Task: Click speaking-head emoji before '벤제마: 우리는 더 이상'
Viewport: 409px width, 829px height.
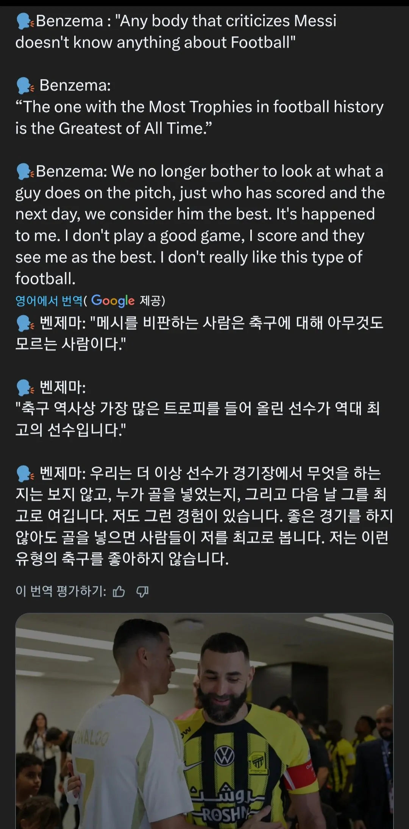Action: 25,473
